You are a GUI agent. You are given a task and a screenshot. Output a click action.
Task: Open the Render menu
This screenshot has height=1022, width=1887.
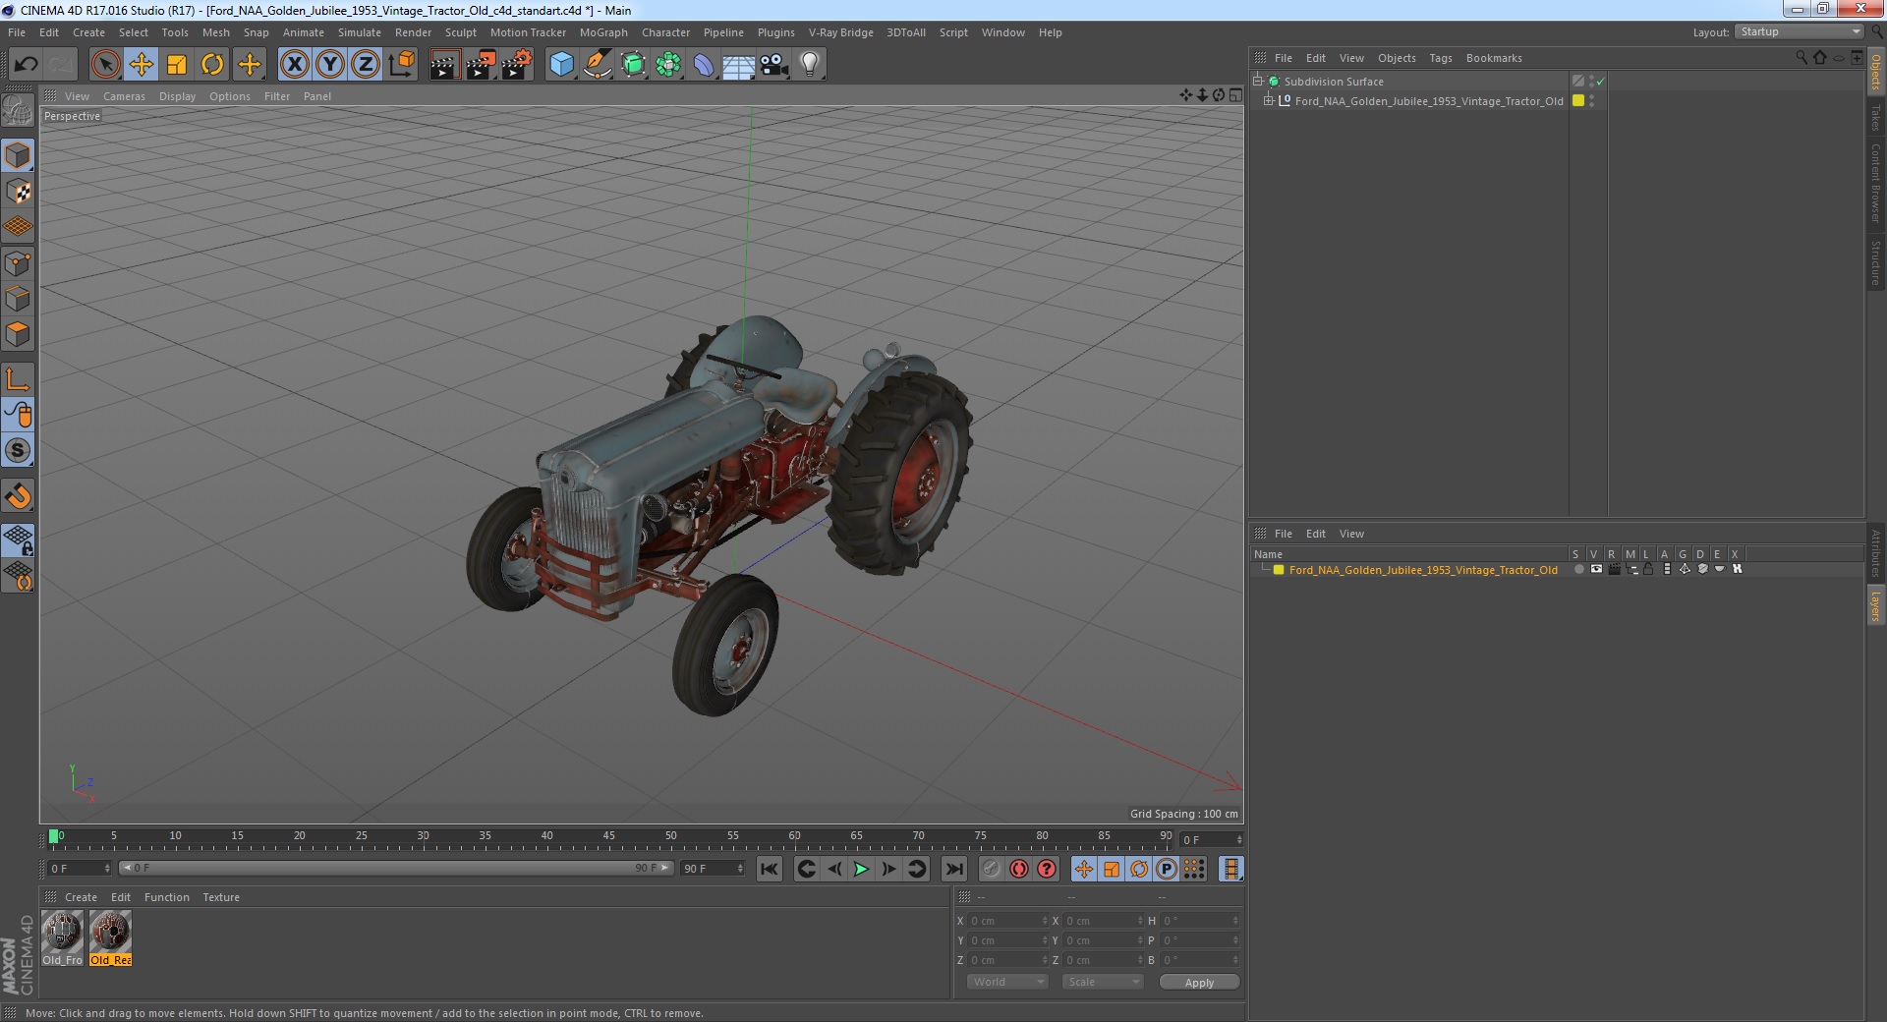pyautogui.click(x=413, y=32)
